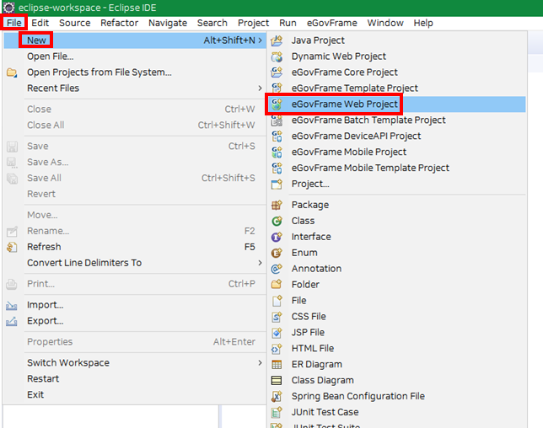Open the Source menu
Viewport: 543px width, 428px height.
[75, 23]
